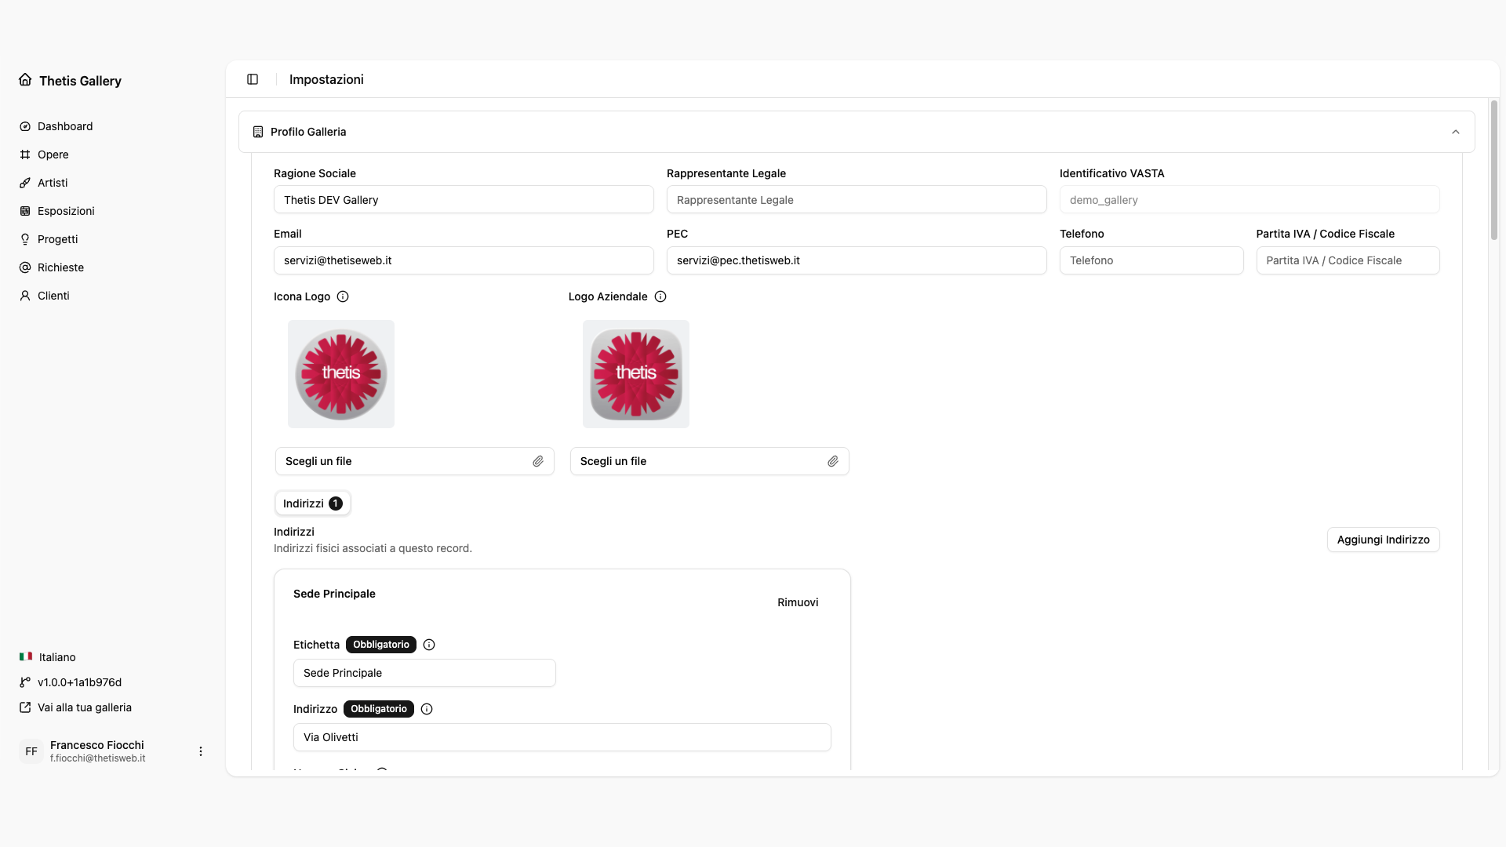Click the Artisti brush icon
The image size is (1506, 847).
[x=25, y=183]
